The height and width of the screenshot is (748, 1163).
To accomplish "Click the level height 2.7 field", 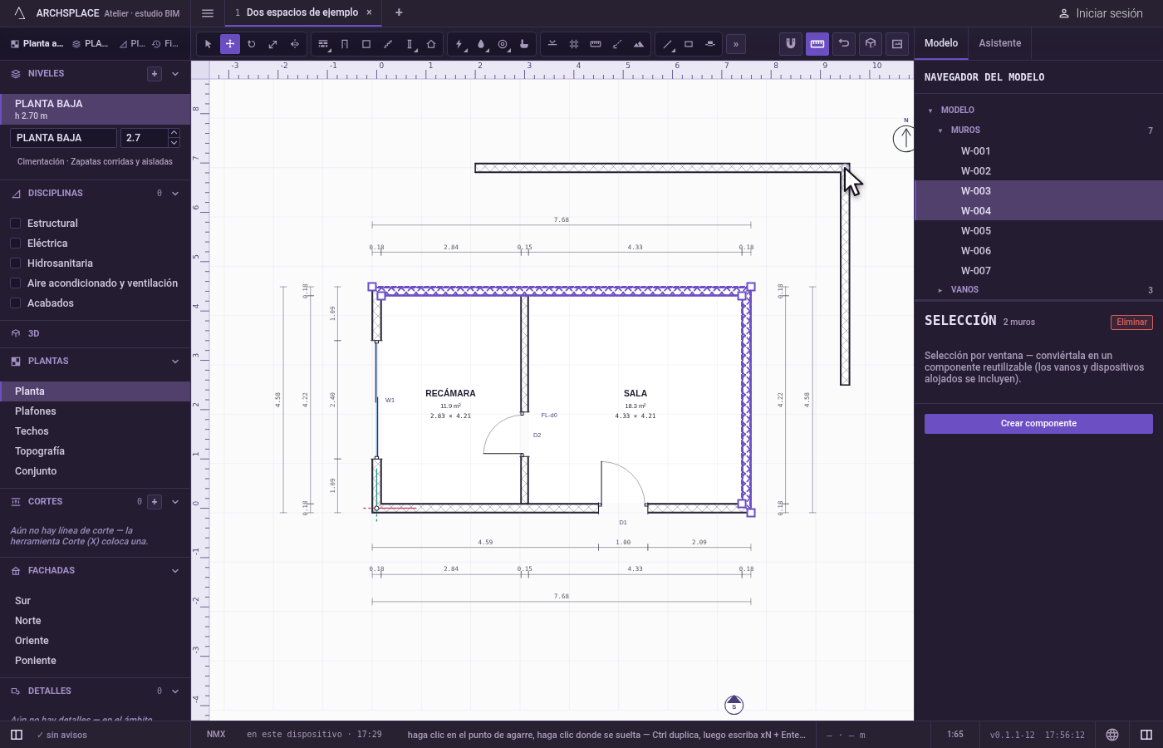I will (x=144, y=138).
